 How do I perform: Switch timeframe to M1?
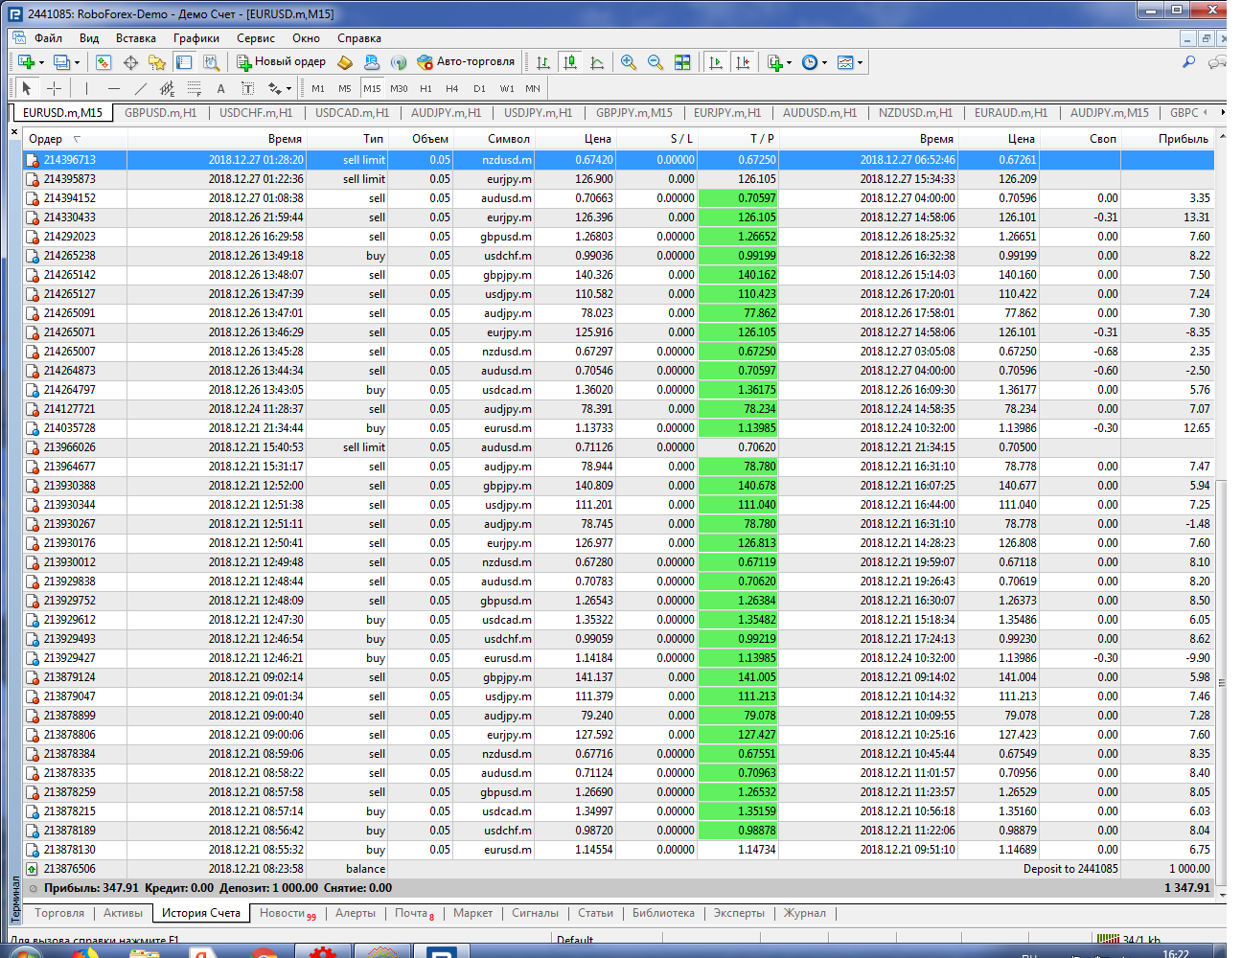[318, 88]
